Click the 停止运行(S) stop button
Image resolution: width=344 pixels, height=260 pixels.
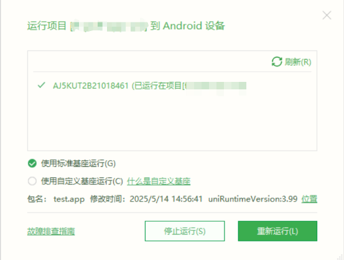(185, 231)
